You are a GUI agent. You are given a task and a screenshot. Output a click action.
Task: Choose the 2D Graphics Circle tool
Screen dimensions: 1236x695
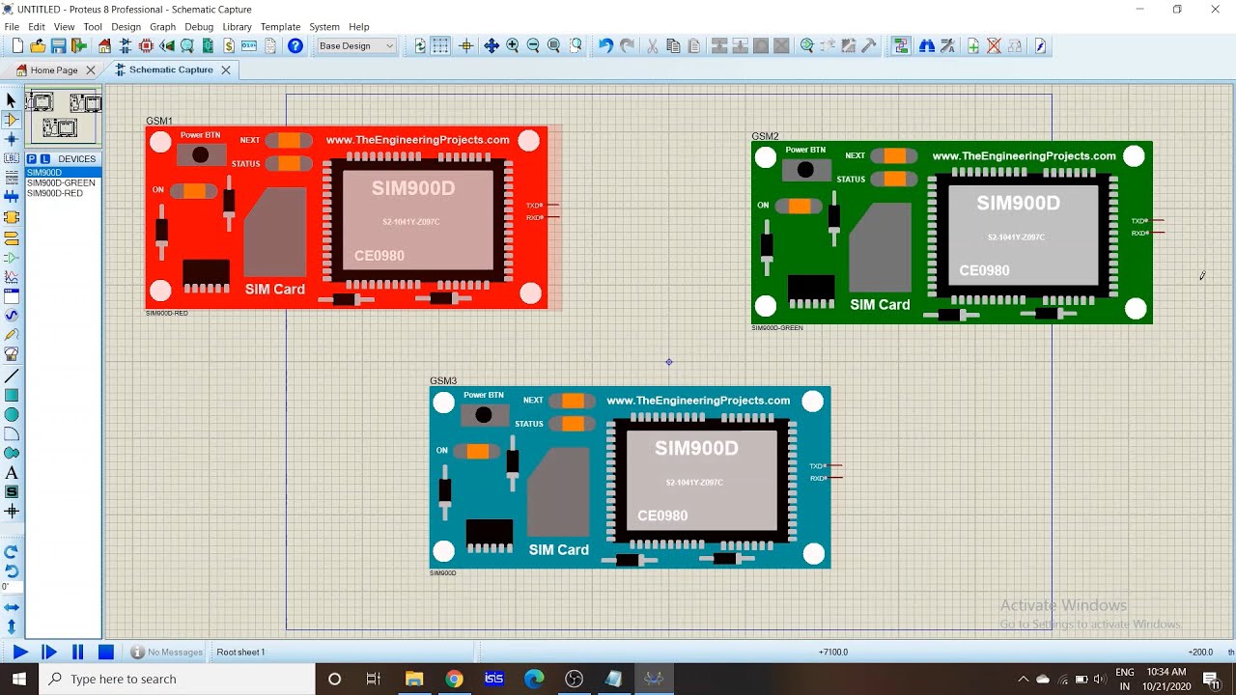click(x=12, y=414)
